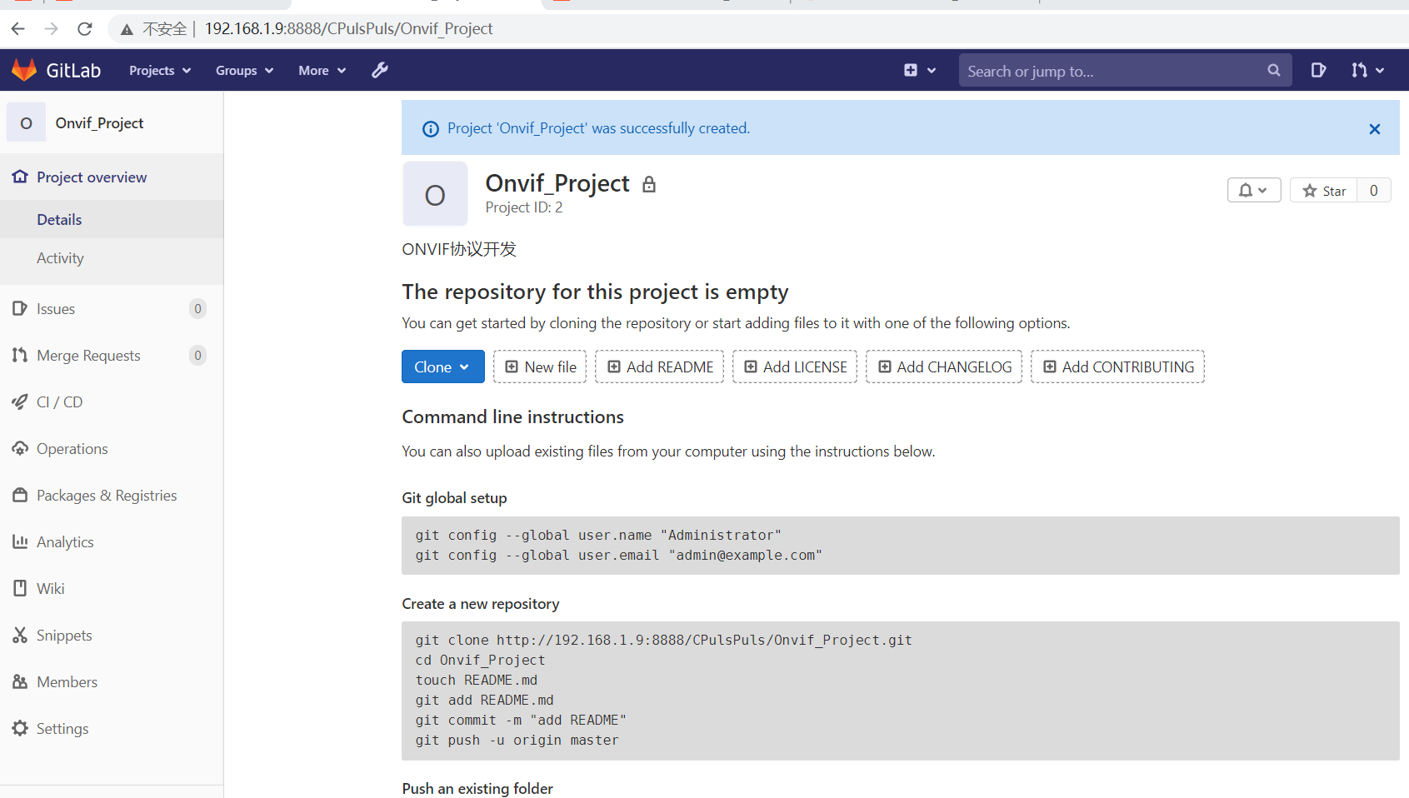Viewport: 1409px width, 798px height.
Task: Star the Onvif_Project repository
Action: (x=1324, y=191)
